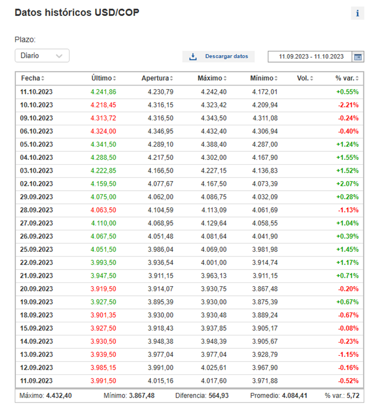Click the Datos históricos USD/COP heading
The width and height of the screenshot is (373, 411).
[x=77, y=12]
